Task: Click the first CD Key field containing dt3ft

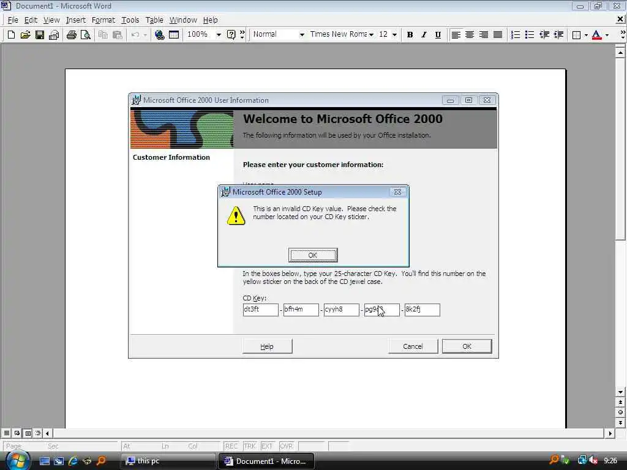Action: (261, 310)
